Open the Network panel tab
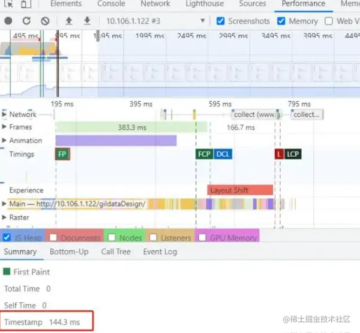Screen dimensions: 360x333 tap(155, 3)
